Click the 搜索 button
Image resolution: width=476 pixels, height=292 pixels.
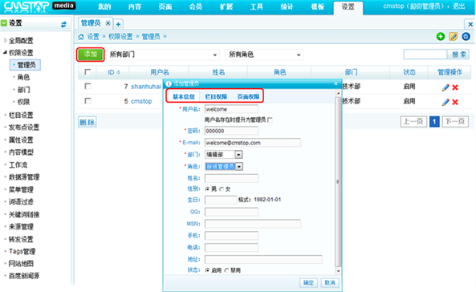tap(458, 55)
